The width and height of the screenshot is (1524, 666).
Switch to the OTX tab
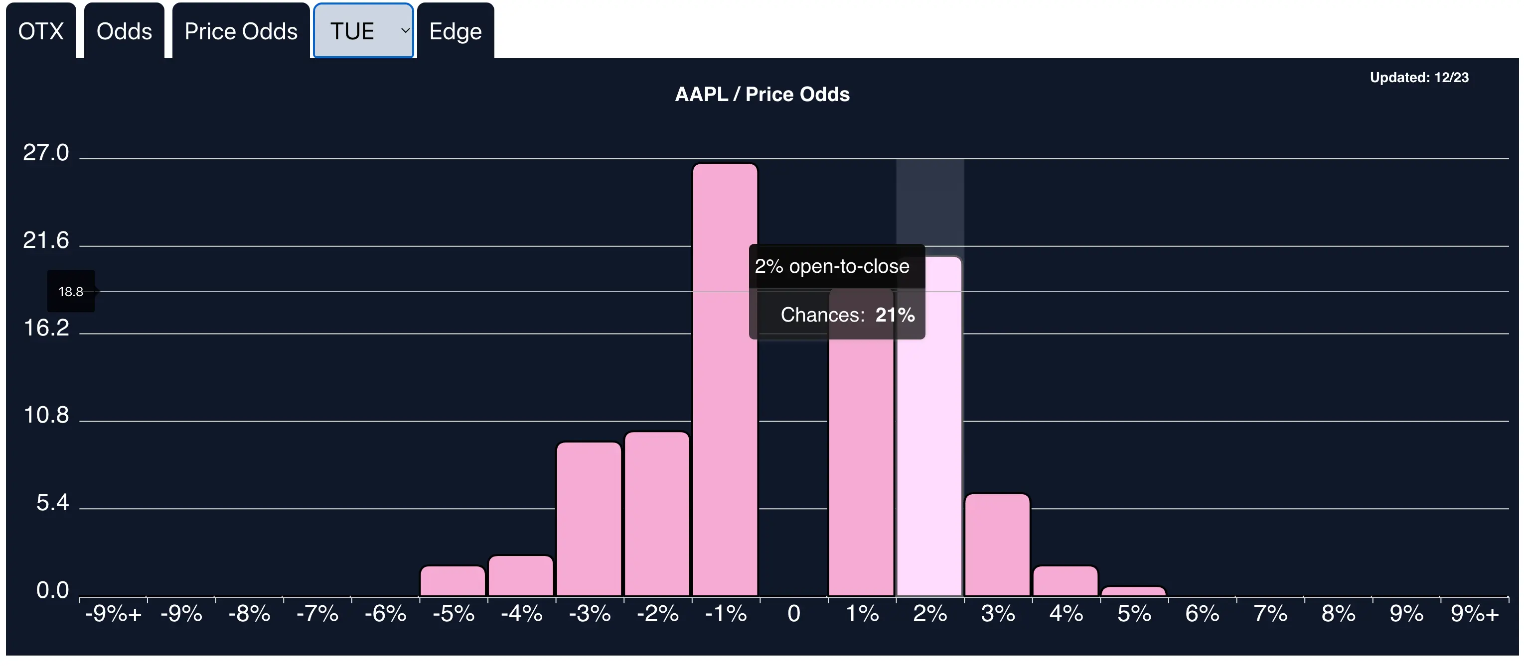point(40,31)
